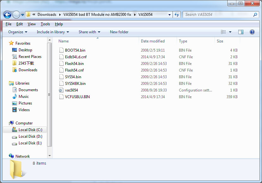Image resolution: width=262 pixels, height=183 pixels.
Task: Click the navigation pane scroll down arrow
Action: click(50, 156)
